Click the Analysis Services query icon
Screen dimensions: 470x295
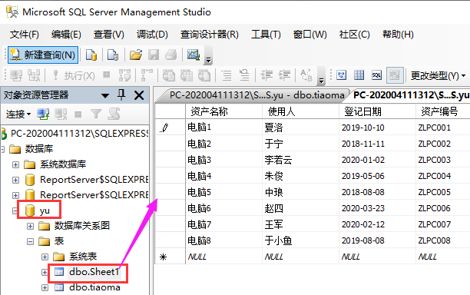tap(113, 55)
